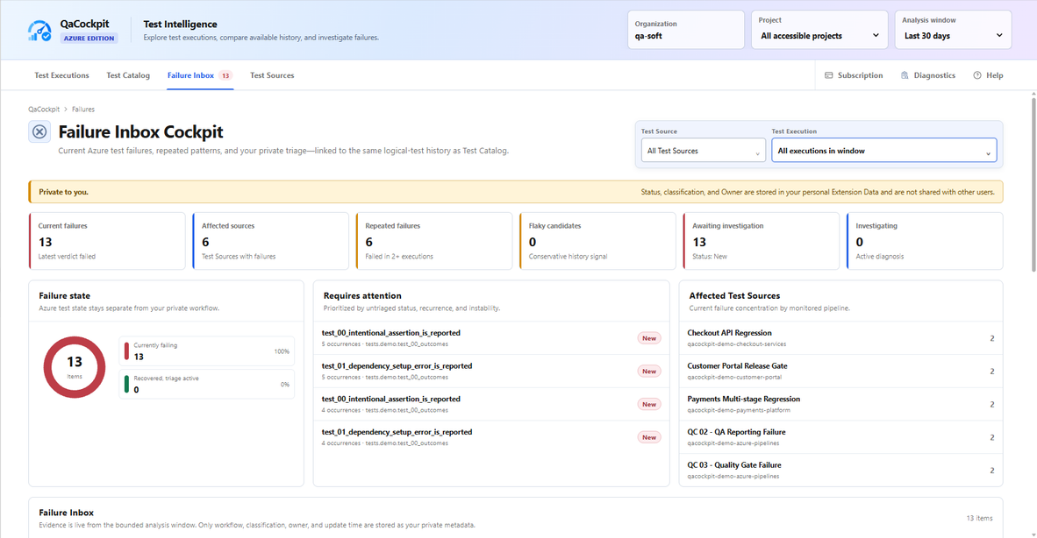Click the Repeated failures card

[x=434, y=241]
